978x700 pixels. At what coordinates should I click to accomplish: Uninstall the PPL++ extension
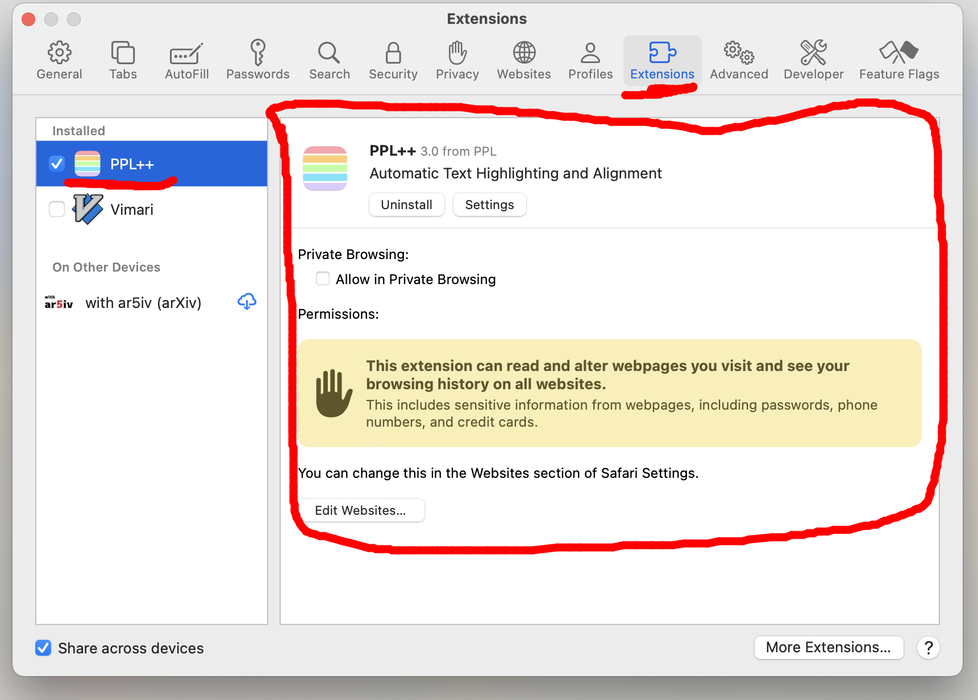point(406,205)
